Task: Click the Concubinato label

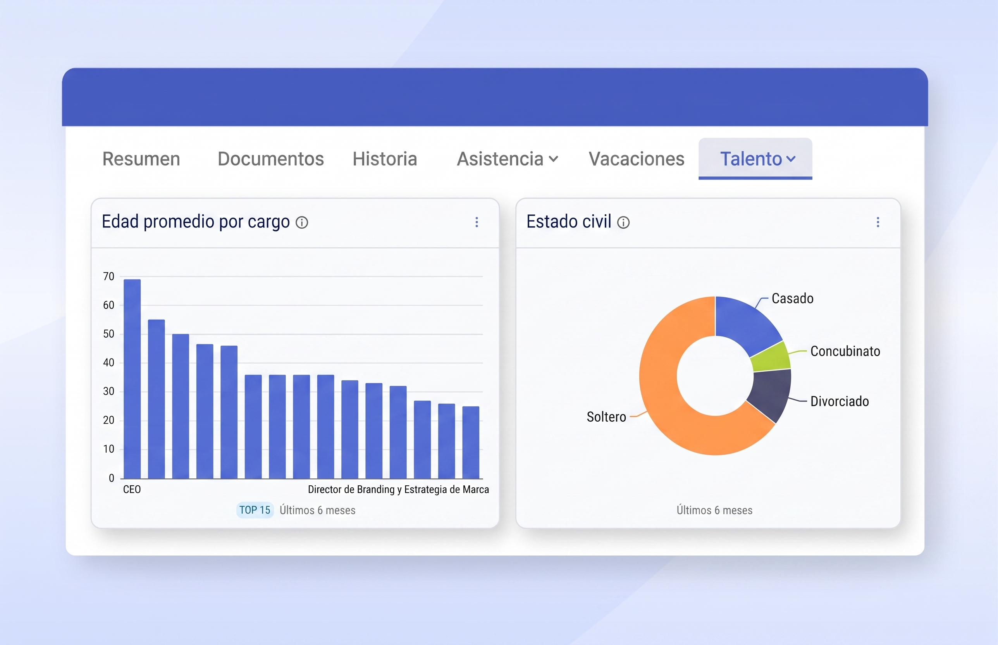Action: (x=845, y=351)
